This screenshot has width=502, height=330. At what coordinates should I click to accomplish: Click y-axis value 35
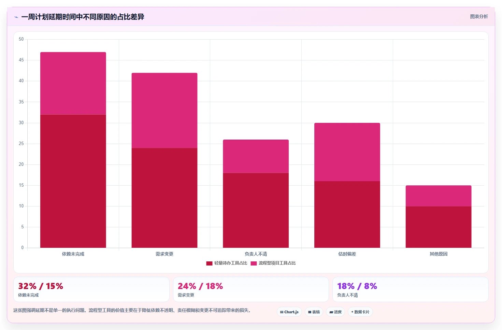[21, 102]
